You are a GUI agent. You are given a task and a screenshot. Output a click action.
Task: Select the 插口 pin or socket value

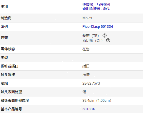(x=86, y=66)
